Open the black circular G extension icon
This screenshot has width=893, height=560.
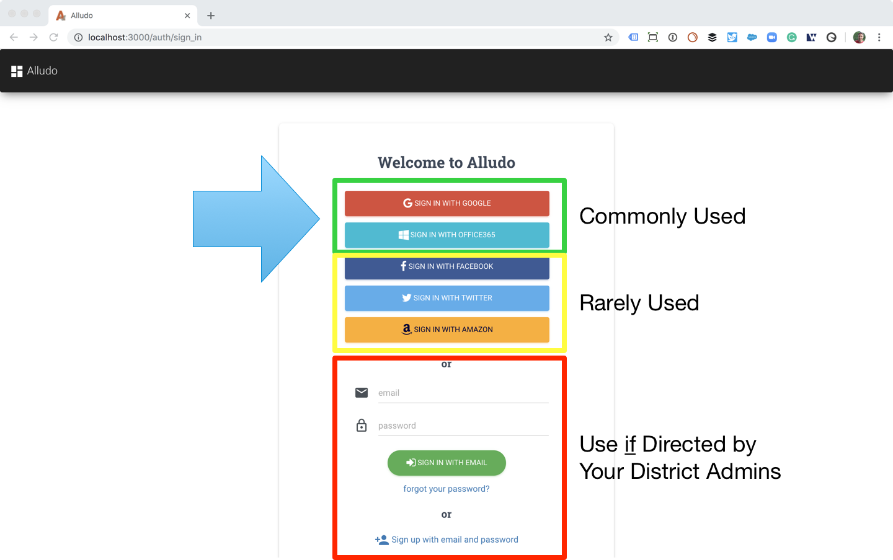point(832,37)
